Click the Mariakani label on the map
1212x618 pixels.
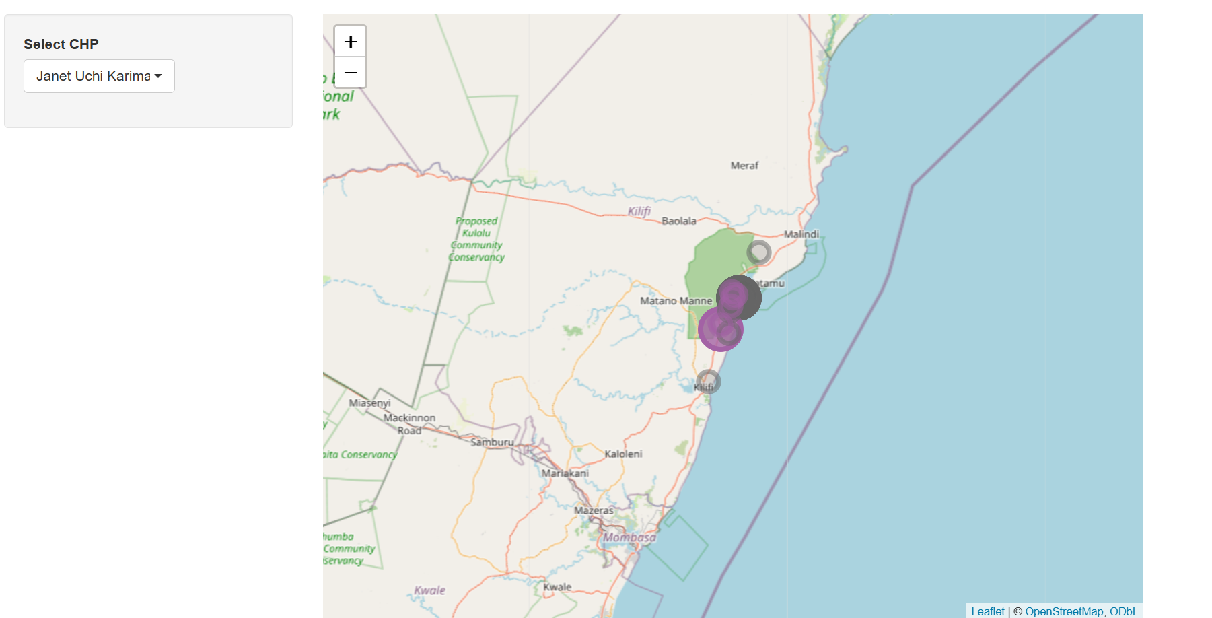pos(565,473)
